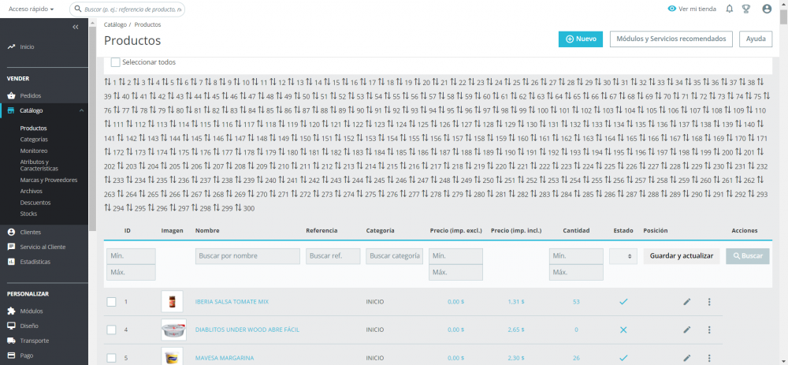Open Monitoreo submenu item
This screenshot has width=788, height=365.
[x=34, y=151]
